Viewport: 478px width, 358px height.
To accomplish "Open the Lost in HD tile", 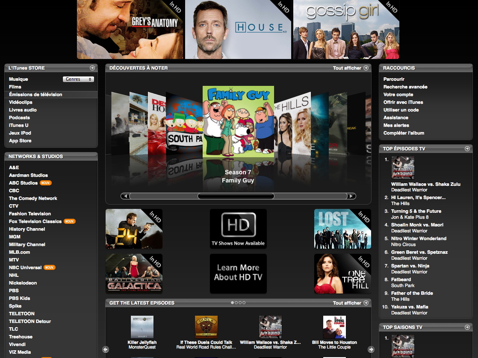I will (342, 229).
